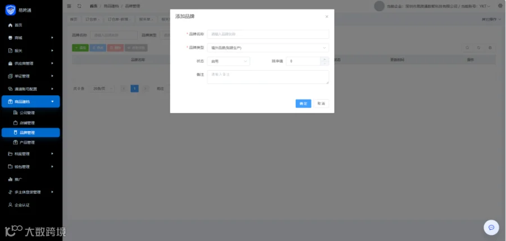
Task: Click the red 删除 button behind the dialog
Action: pos(115,48)
